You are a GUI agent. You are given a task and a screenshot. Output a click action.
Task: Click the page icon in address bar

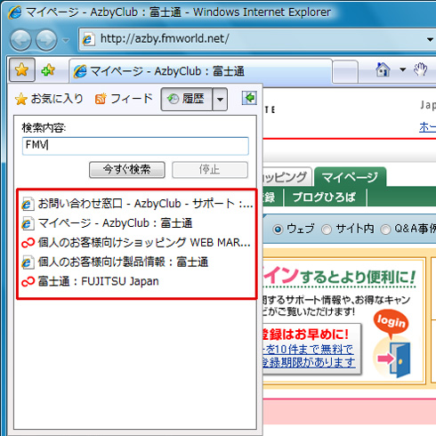(88, 39)
